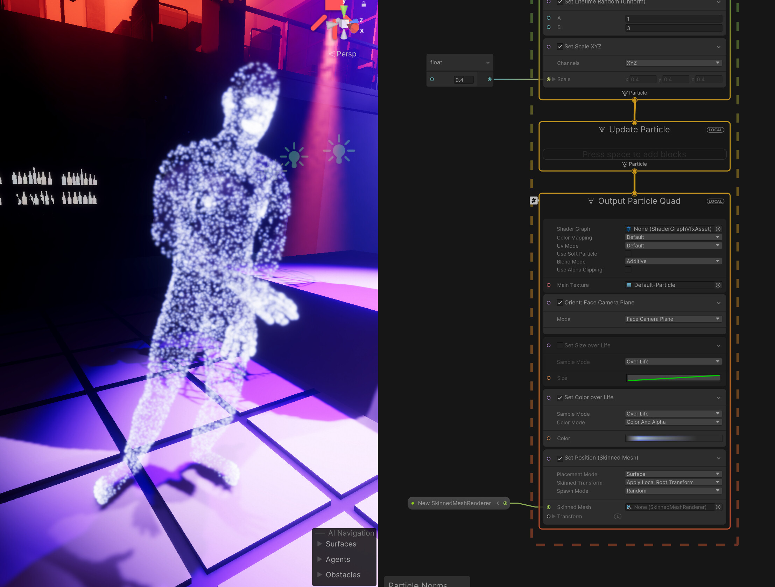
Task: Click the hash badge beside Output Particle Quad
Action: click(533, 201)
